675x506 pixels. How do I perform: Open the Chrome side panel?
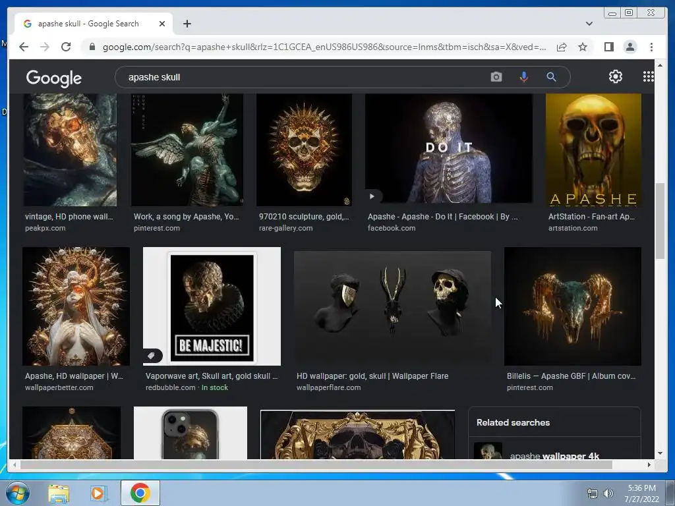(x=608, y=47)
